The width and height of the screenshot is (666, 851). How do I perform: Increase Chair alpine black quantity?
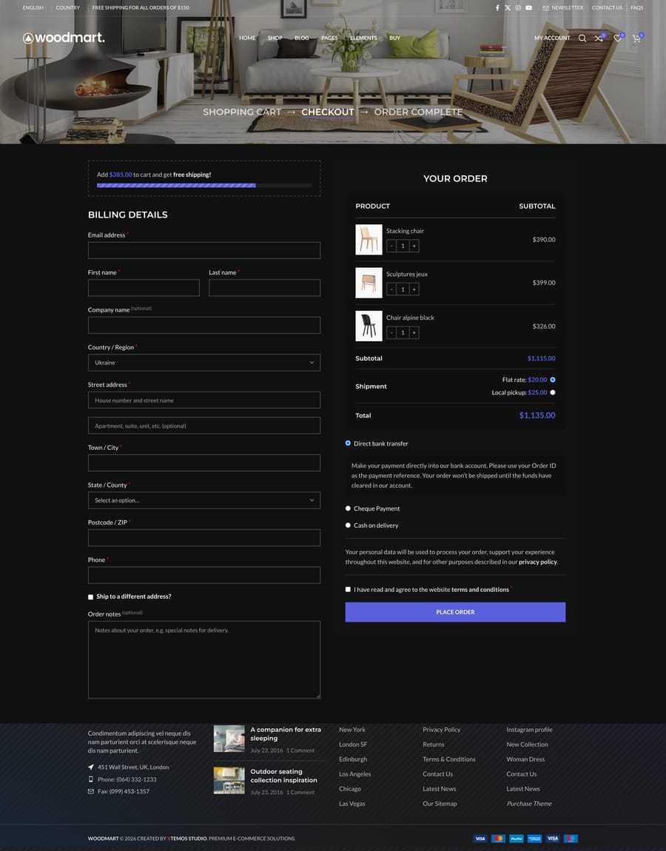(x=414, y=333)
